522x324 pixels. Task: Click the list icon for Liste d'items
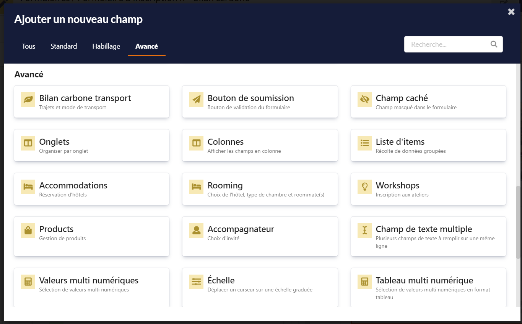click(365, 143)
